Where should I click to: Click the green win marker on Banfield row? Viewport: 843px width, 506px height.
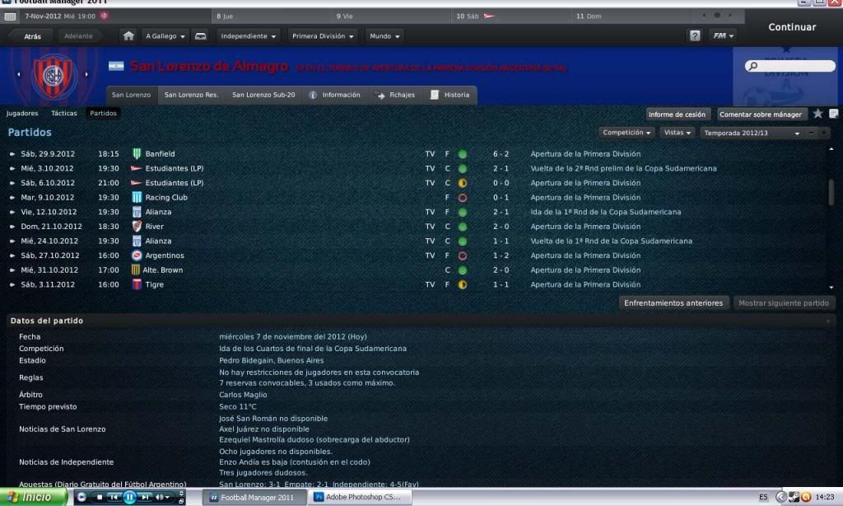(x=463, y=154)
